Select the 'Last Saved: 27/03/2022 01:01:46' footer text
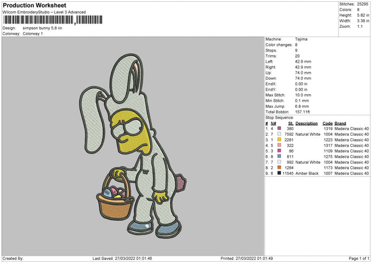372x263 pixels. pyautogui.click(x=122, y=258)
